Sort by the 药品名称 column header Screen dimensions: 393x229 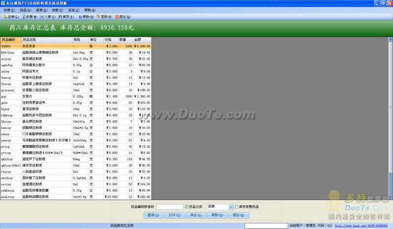coord(47,40)
